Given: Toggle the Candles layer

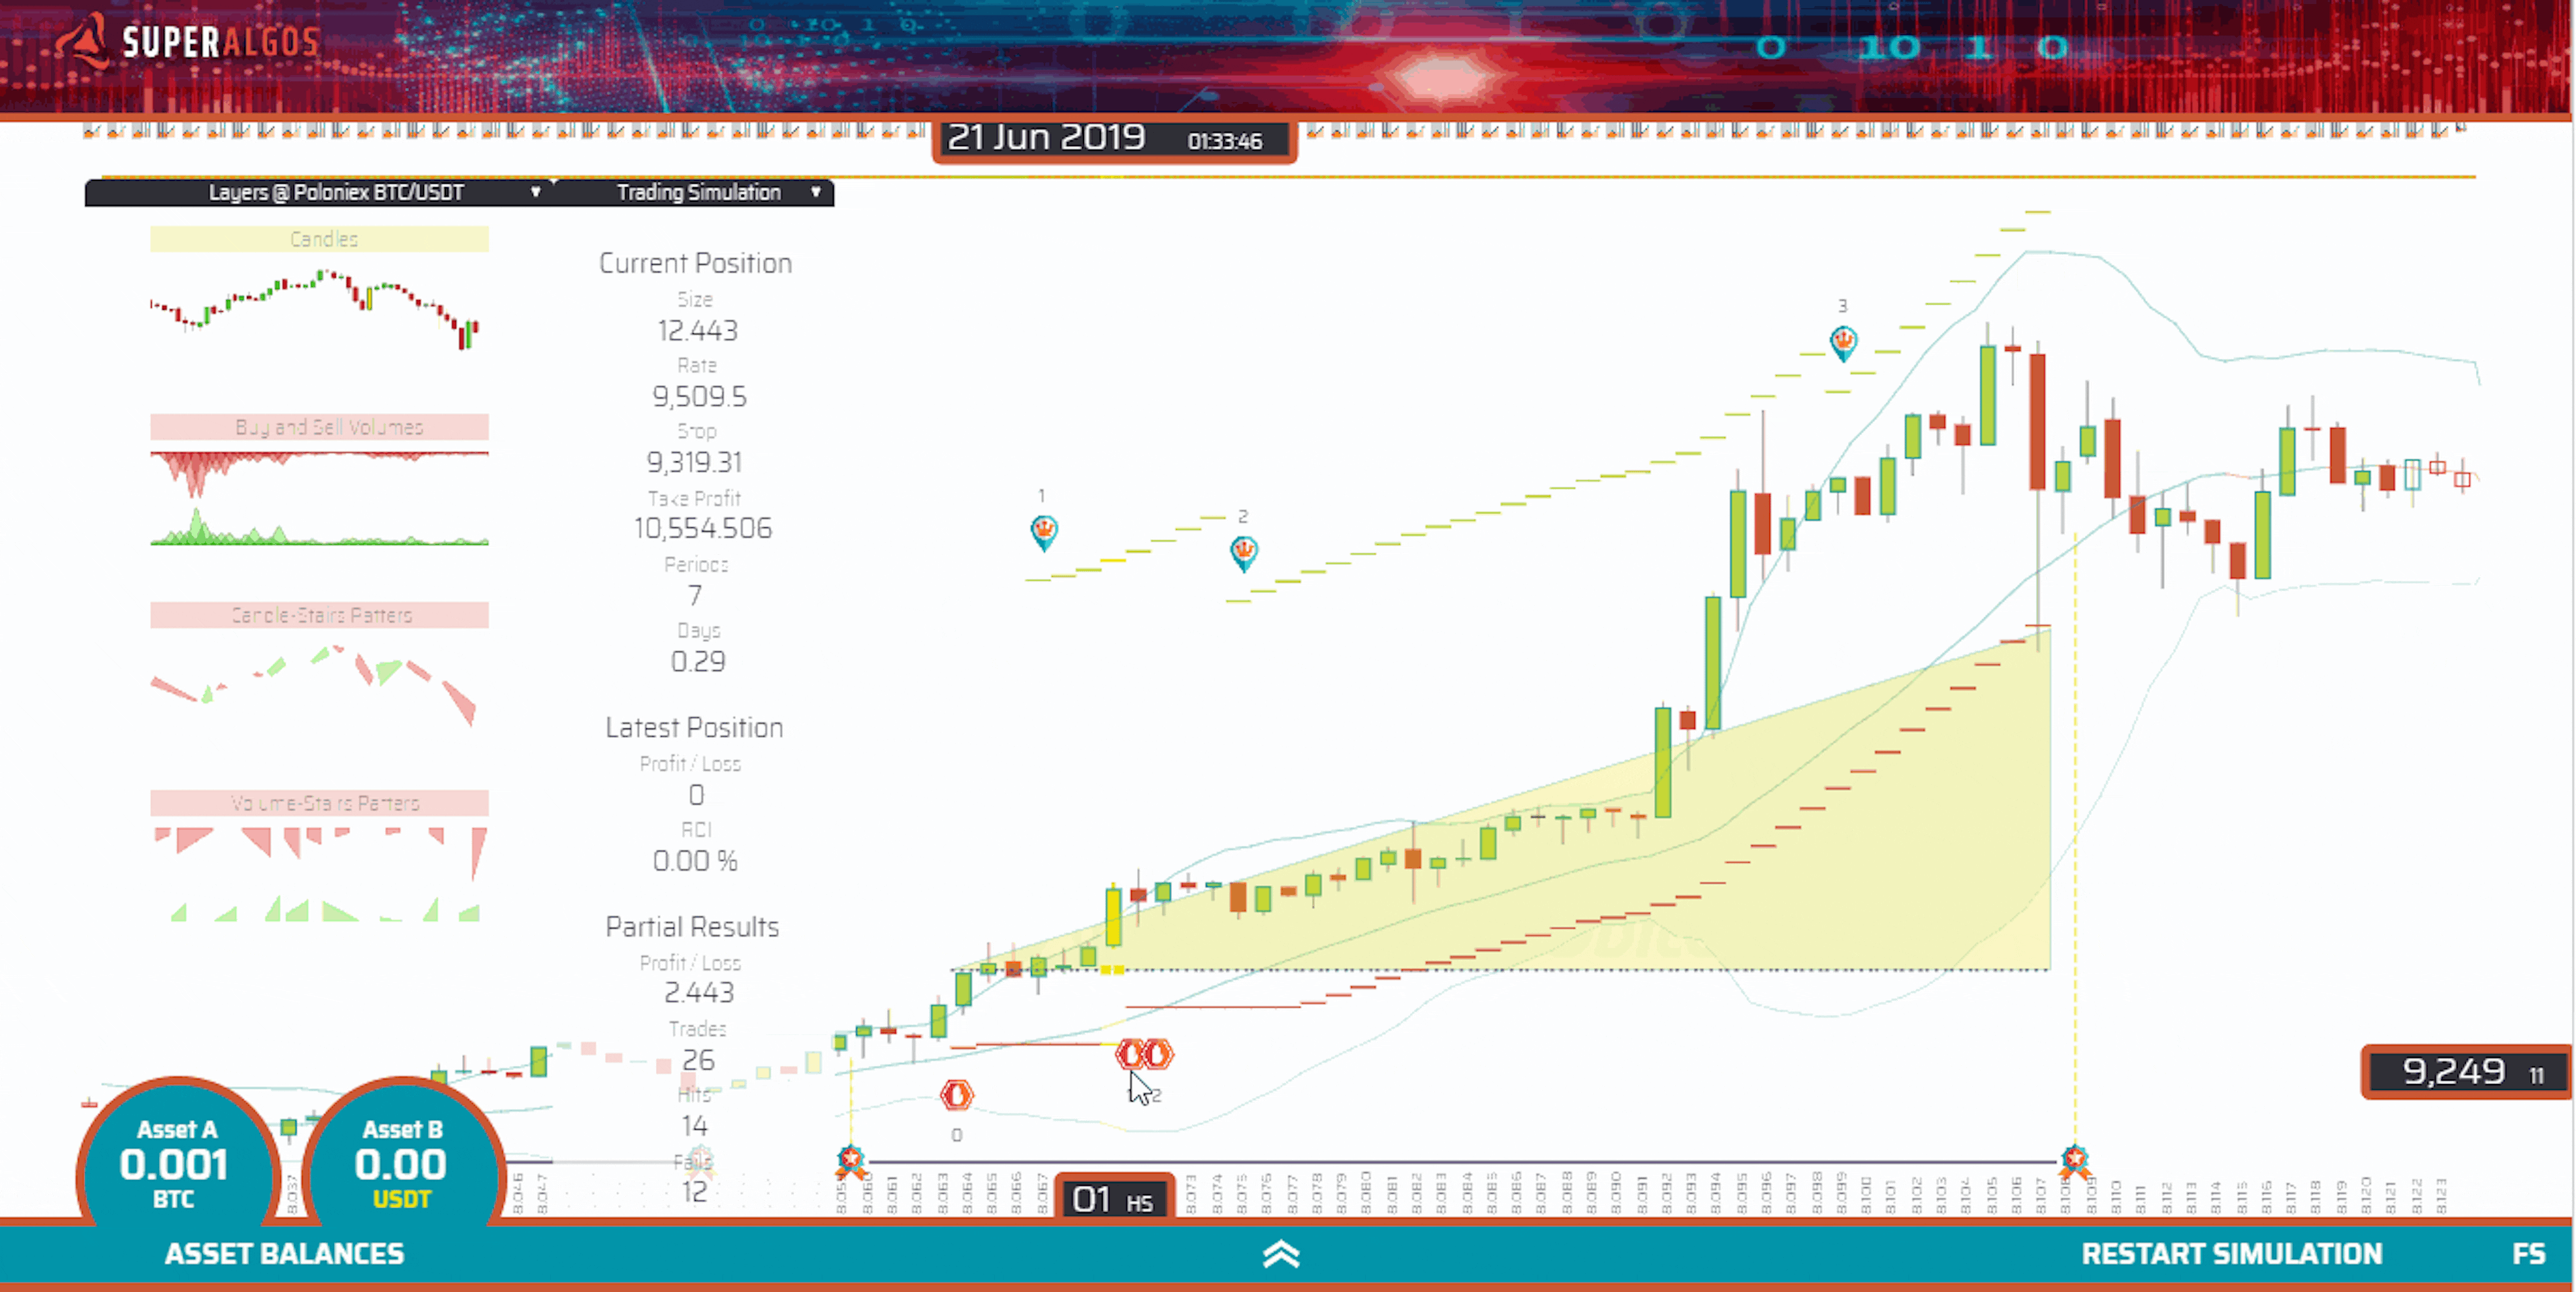Looking at the screenshot, I should click(320, 238).
